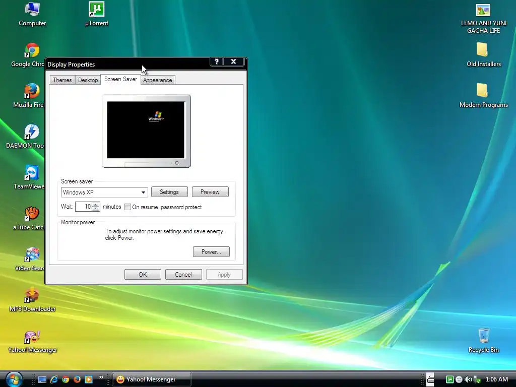
Task: Switch to the Desktop tab
Action: tap(88, 80)
